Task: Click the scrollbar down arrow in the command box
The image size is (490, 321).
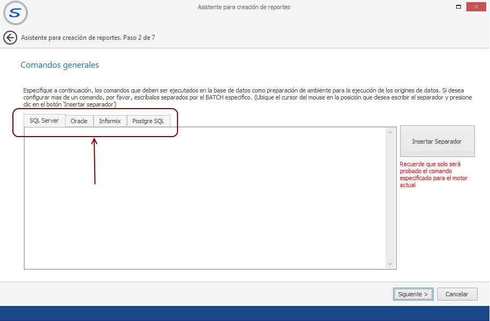Action: [x=390, y=263]
